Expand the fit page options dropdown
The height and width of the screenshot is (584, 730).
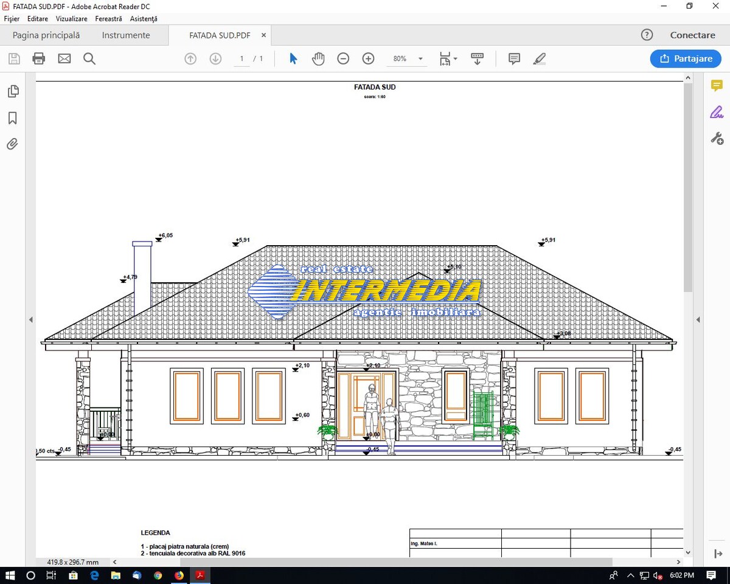click(449, 59)
